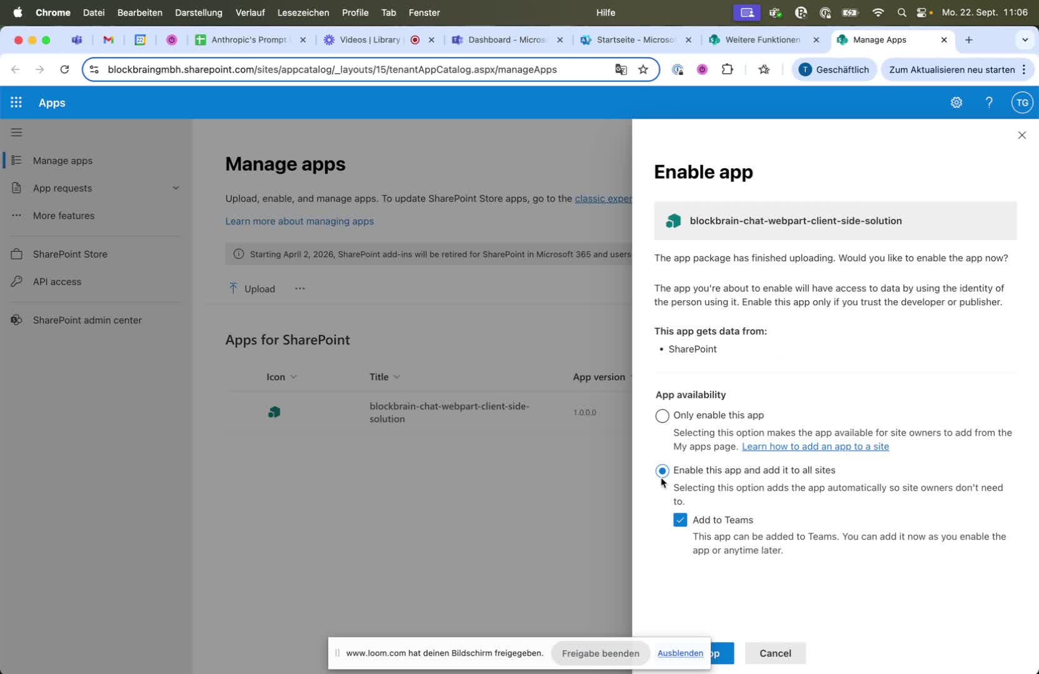Open the SharePoint app launcher waffle
Image resolution: width=1039 pixels, height=674 pixels.
pos(16,103)
